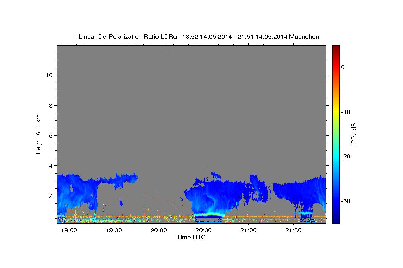Screen dimensions: 403x268
Task: Click the height tick label "2"
Action: (50, 196)
